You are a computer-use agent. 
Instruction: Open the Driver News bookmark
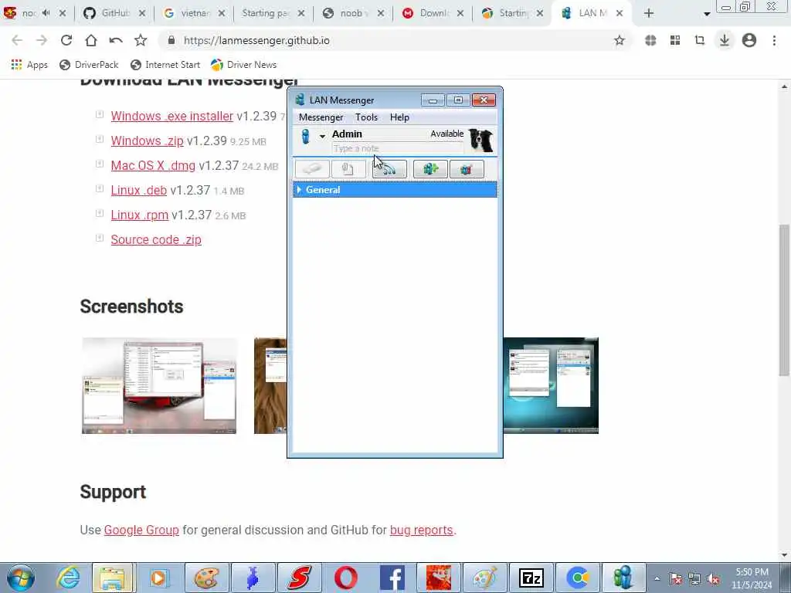pos(243,65)
